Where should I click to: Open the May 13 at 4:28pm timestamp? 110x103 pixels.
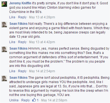coord(42,17)
